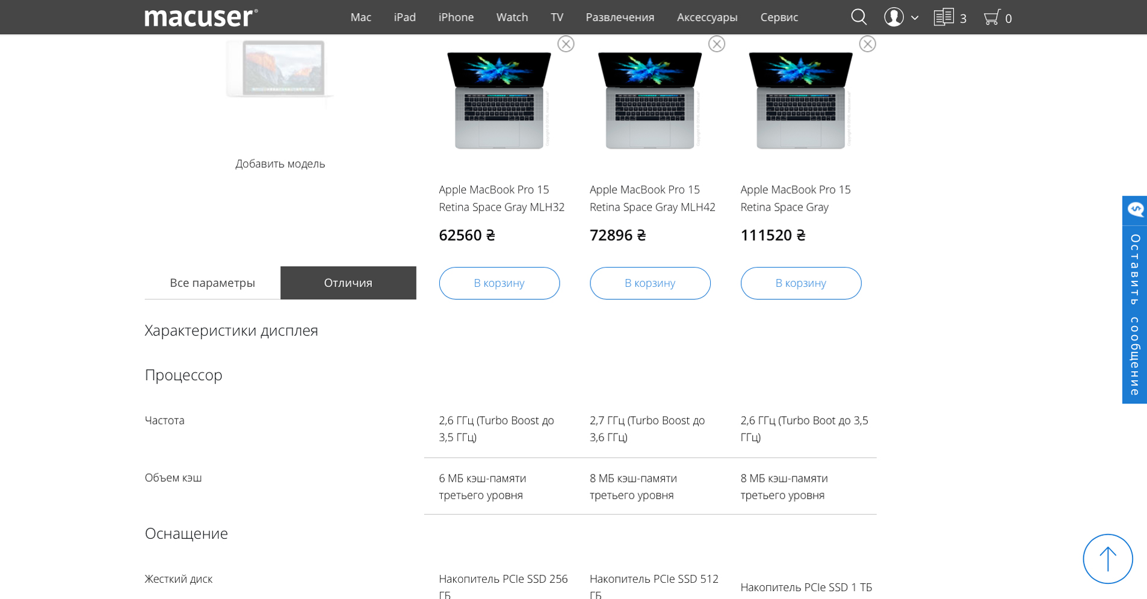Add the 111520 ₴ MacBook to cart
1147x599 pixels.
point(801,283)
